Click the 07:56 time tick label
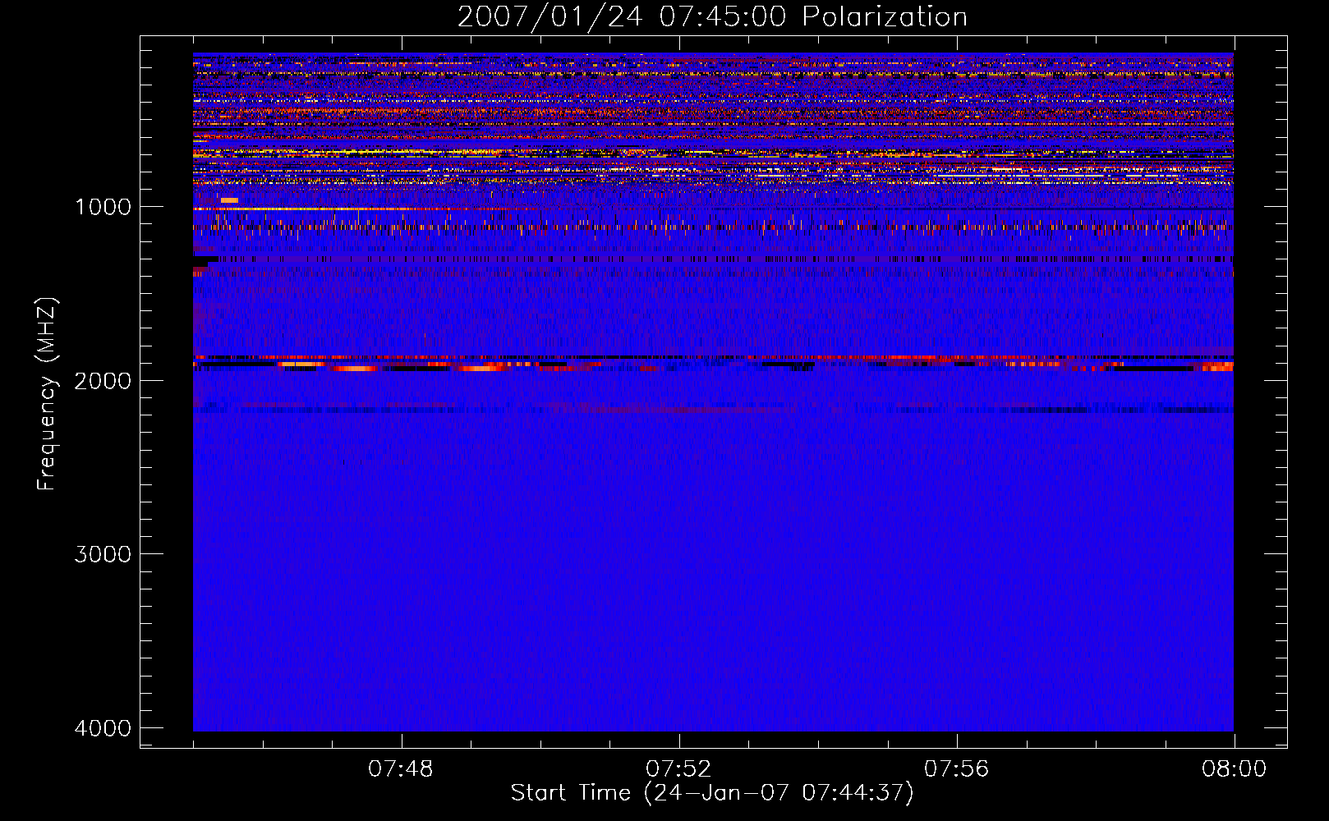The image size is (1329, 821). 957,769
